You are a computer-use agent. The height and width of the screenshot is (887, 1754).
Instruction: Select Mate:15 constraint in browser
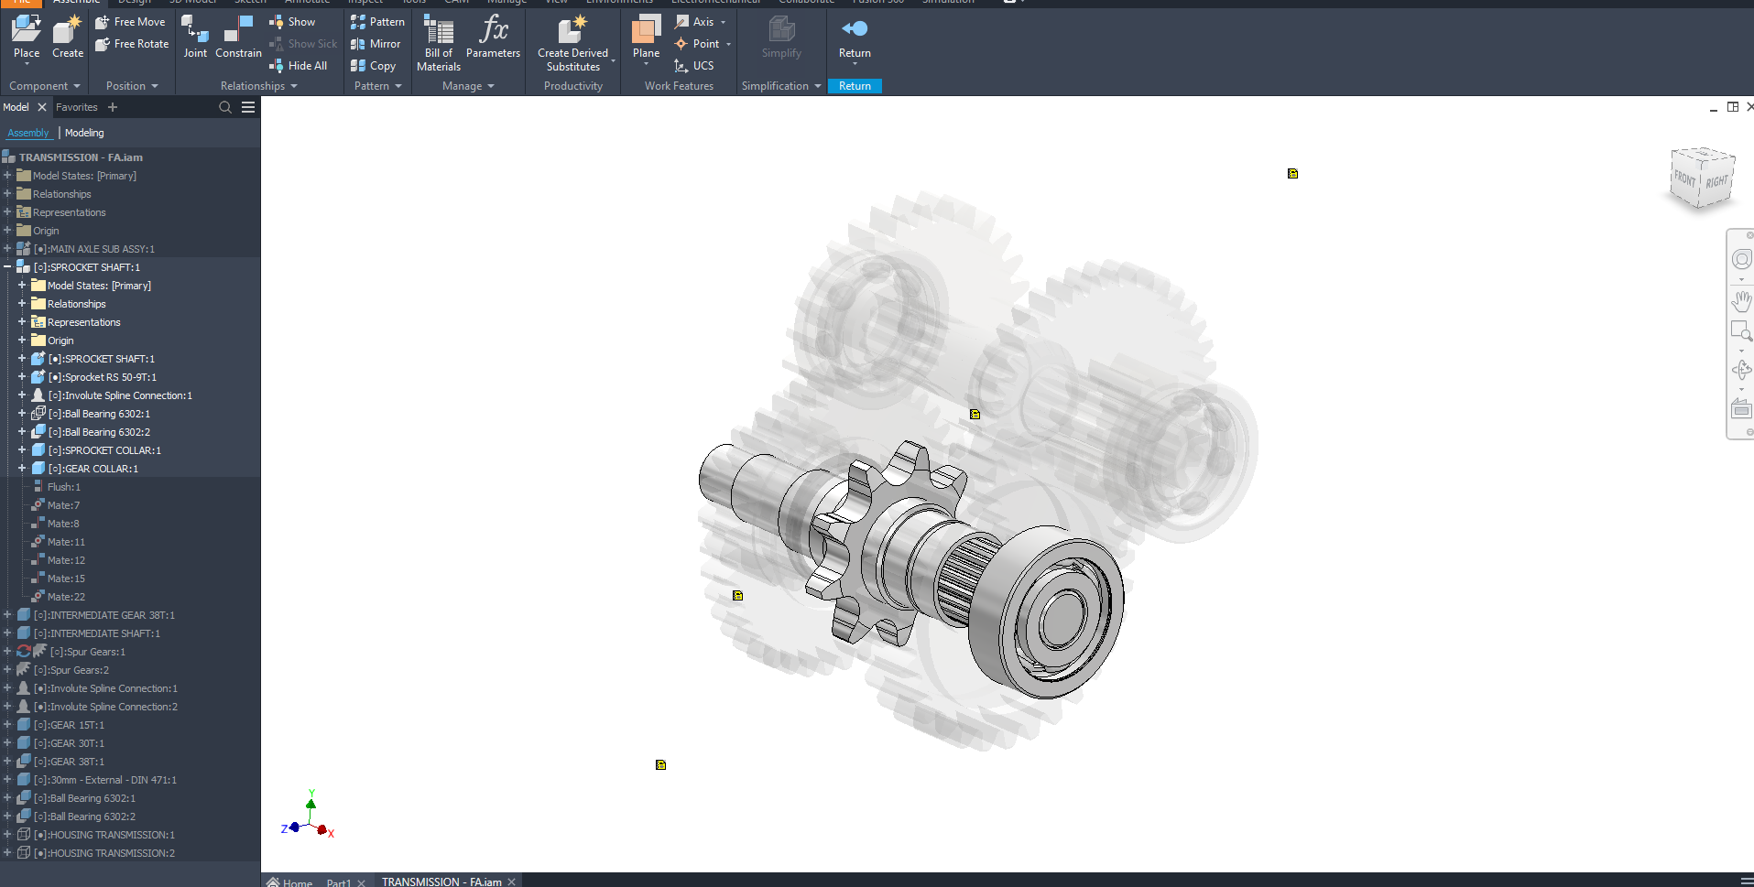coord(66,579)
